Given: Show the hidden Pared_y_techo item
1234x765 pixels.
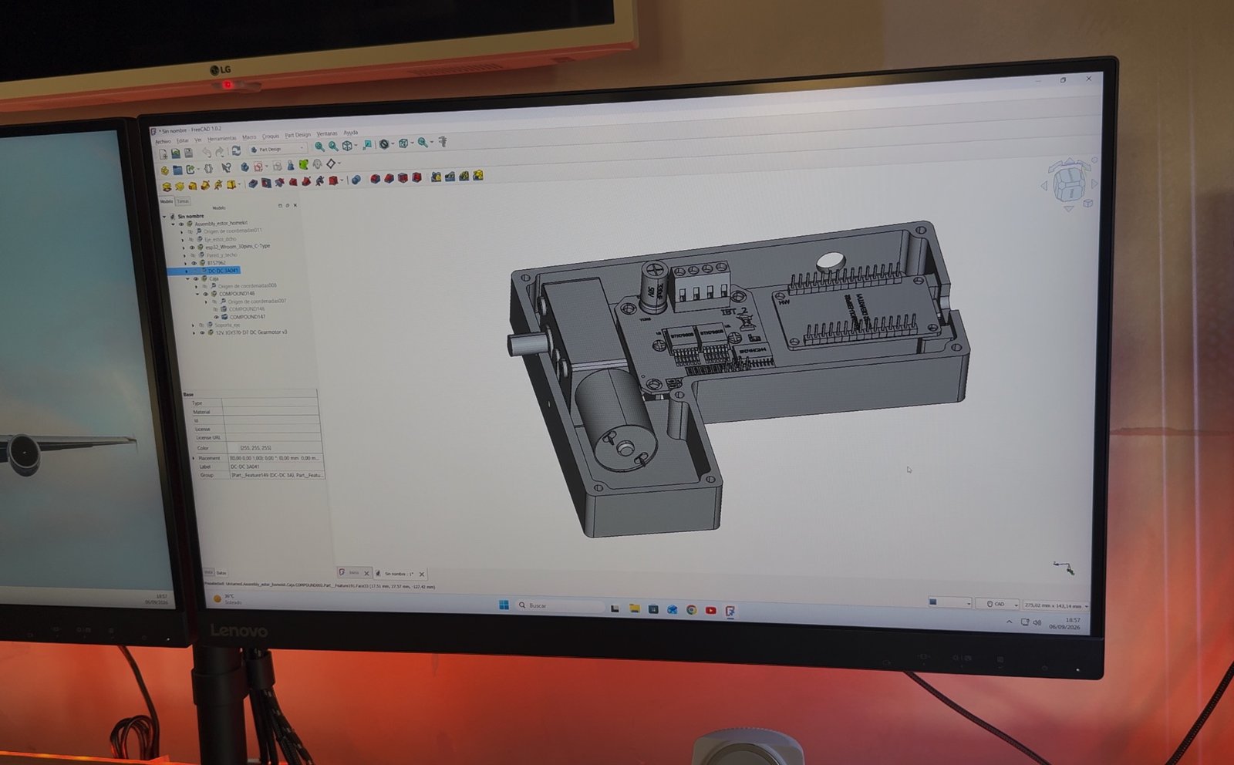Looking at the screenshot, I should [193, 255].
